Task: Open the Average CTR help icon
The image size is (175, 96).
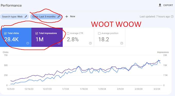Action: (x=90, y=43)
